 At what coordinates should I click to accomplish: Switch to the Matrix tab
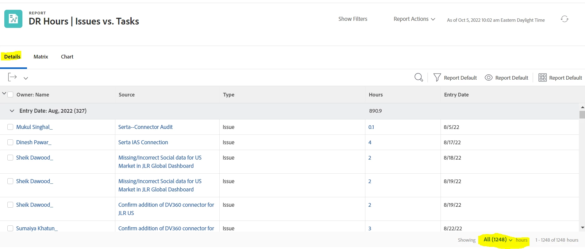pos(41,57)
